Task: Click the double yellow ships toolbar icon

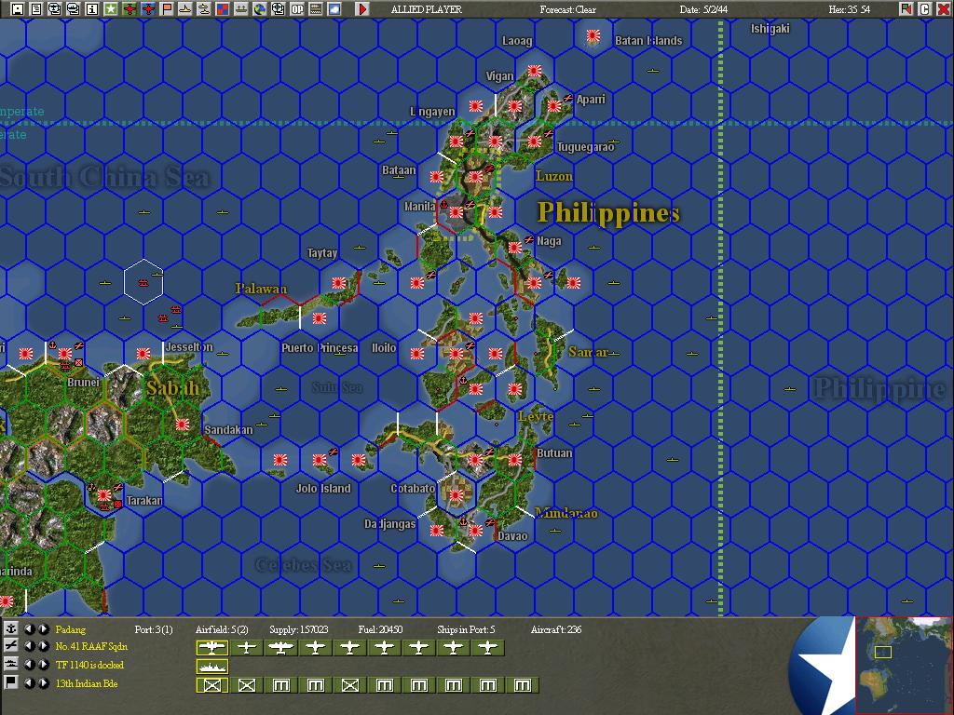Action: coord(204,8)
